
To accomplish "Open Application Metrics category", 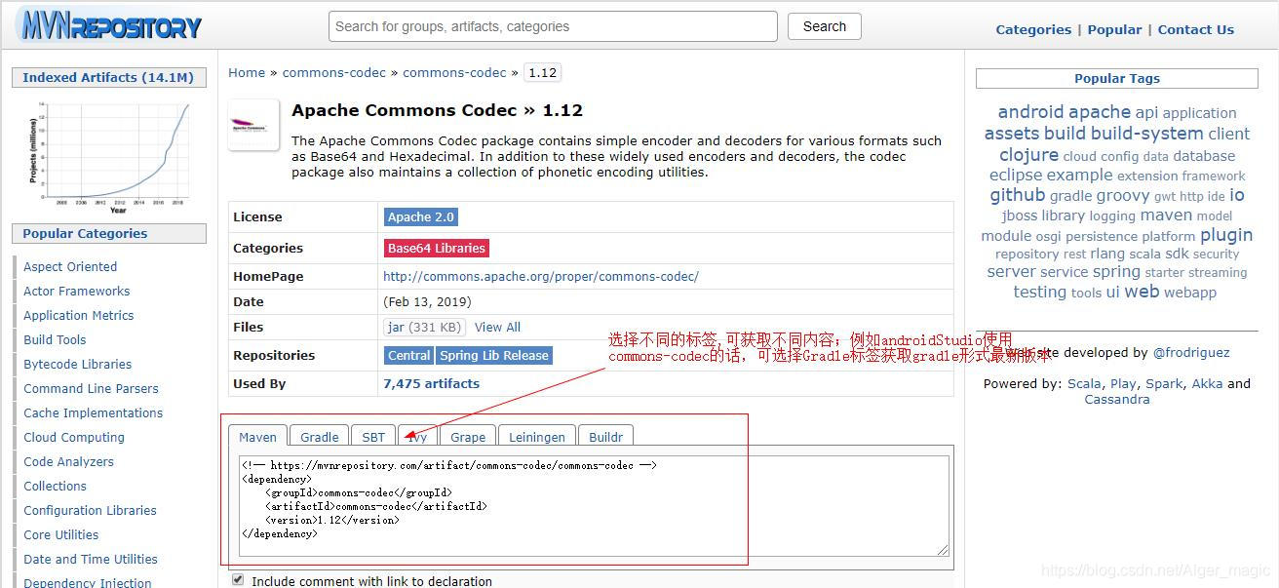I will point(79,315).
